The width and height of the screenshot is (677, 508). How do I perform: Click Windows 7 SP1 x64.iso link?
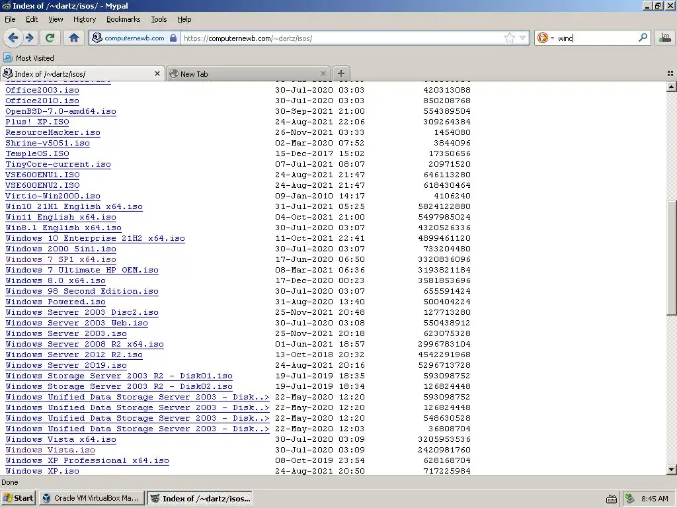click(61, 259)
